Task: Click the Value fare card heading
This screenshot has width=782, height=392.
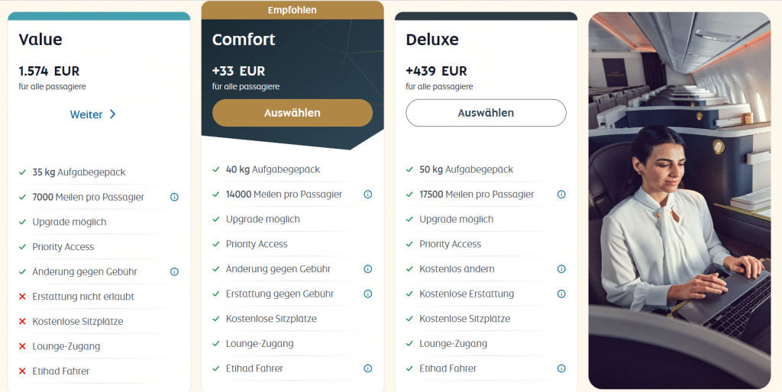Action: point(40,40)
